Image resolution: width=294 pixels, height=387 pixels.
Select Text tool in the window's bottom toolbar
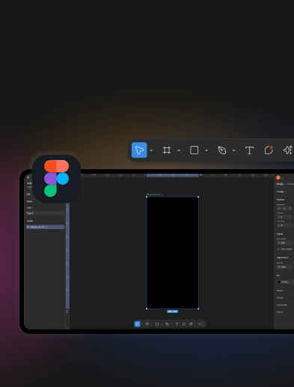click(x=177, y=324)
